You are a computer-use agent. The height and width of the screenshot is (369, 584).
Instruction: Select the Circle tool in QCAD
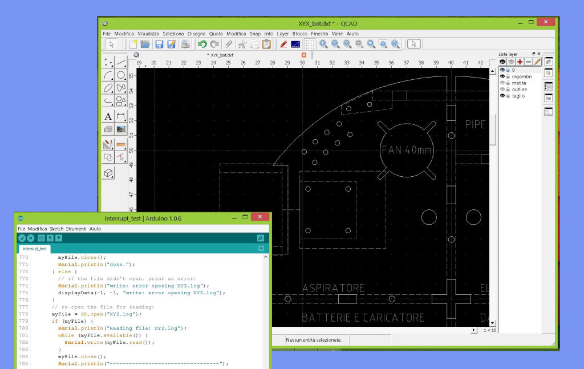pos(121,75)
